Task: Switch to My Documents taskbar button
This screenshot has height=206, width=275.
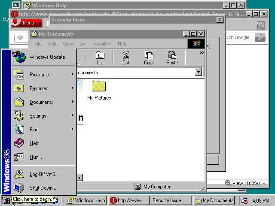Action: point(214,200)
